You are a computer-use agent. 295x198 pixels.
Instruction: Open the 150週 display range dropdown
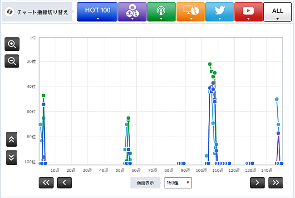178,183
